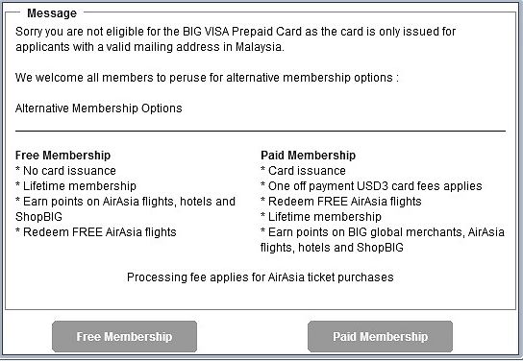523x361 pixels.
Task: Select the 'No card issuance' bullet
Action: tap(65, 171)
